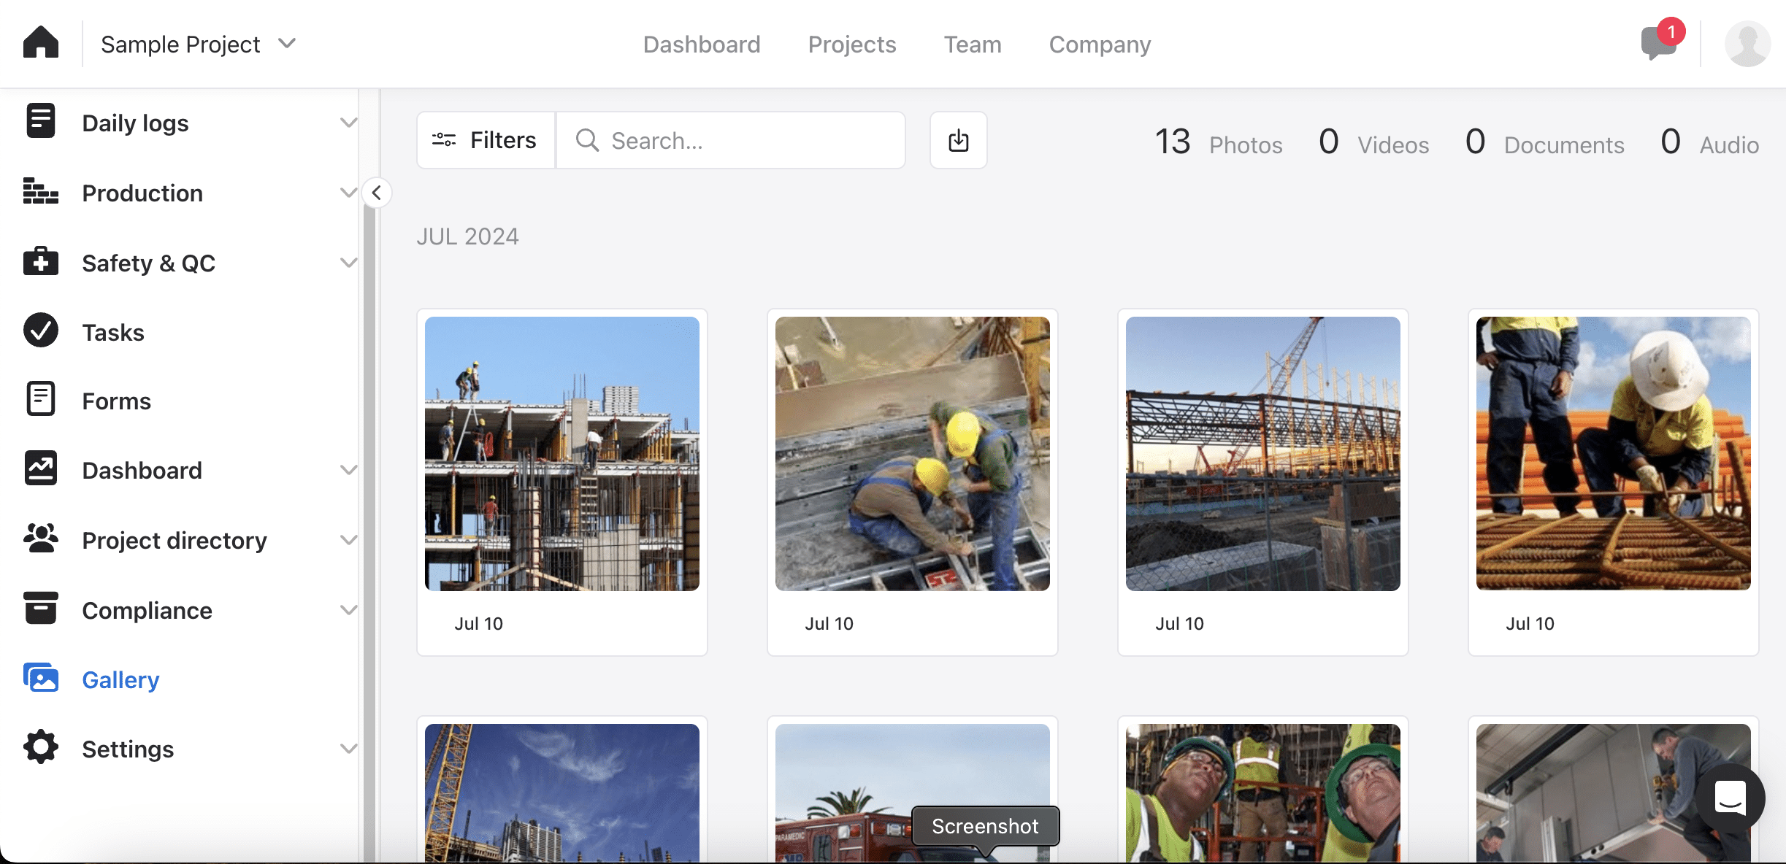
Task: Click the Forms document icon
Action: (x=41, y=399)
